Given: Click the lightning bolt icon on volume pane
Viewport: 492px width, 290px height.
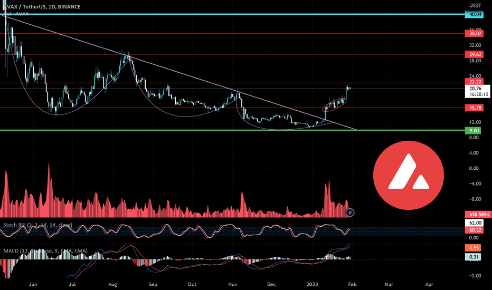Looking at the screenshot, I should coord(350,213).
